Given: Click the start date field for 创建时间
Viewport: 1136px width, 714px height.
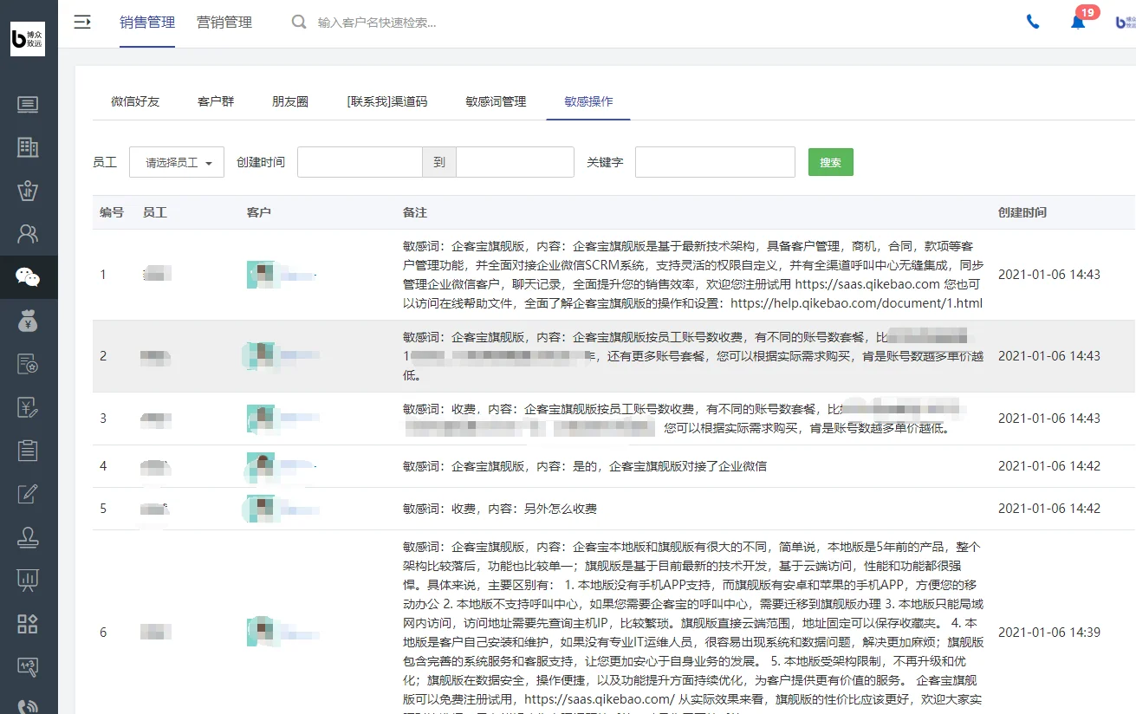Looking at the screenshot, I should [360, 162].
